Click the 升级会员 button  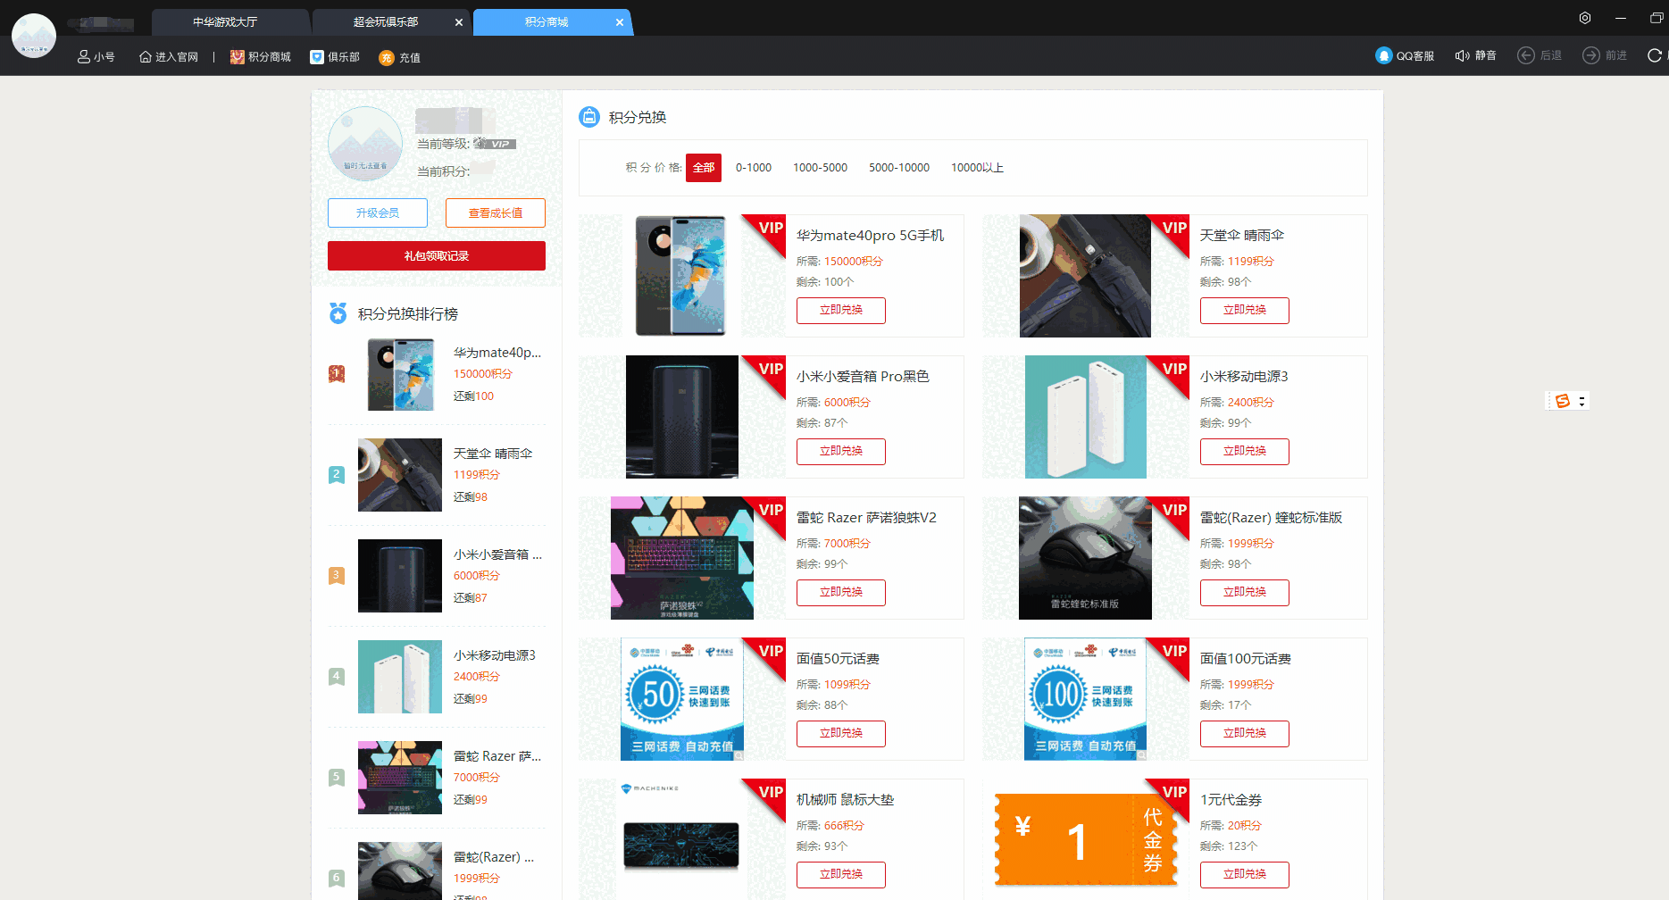[x=378, y=213]
